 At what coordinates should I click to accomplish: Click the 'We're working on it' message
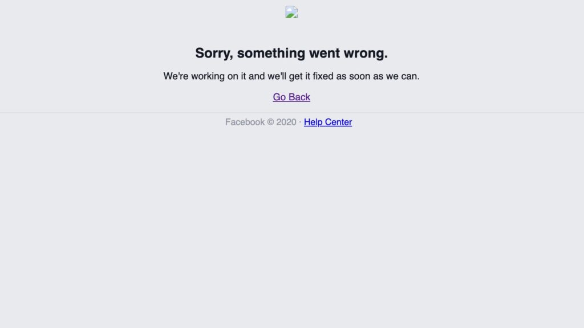point(291,76)
